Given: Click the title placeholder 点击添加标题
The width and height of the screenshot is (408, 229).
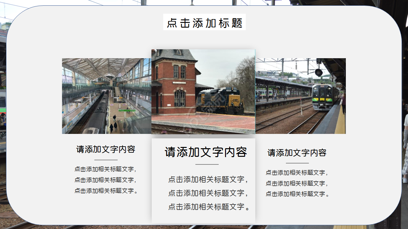Looking at the screenshot, I should click(x=204, y=22).
